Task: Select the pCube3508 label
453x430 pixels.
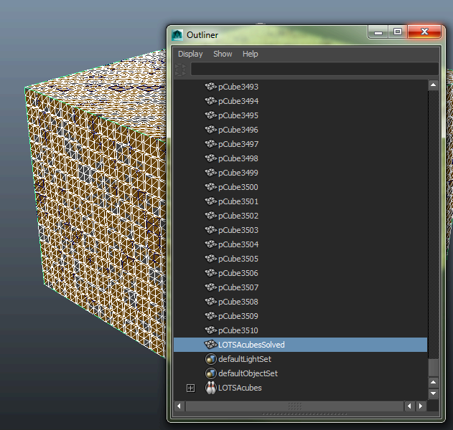Action: click(x=238, y=302)
